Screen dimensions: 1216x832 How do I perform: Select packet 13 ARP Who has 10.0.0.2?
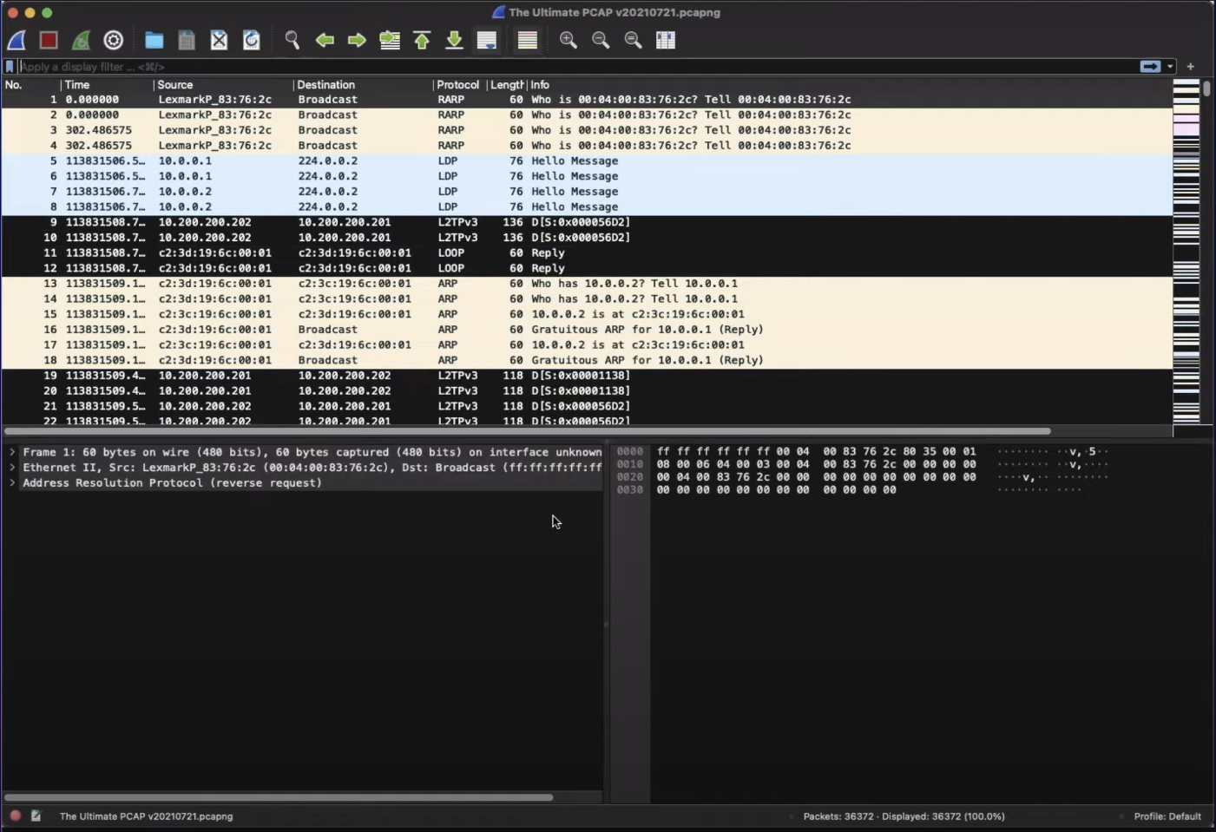click(587, 284)
